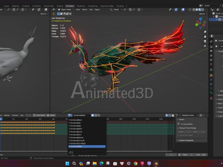The height and width of the screenshot is (167, 223).
Task: Click the Stash button
Action: (x=51, y=115)
